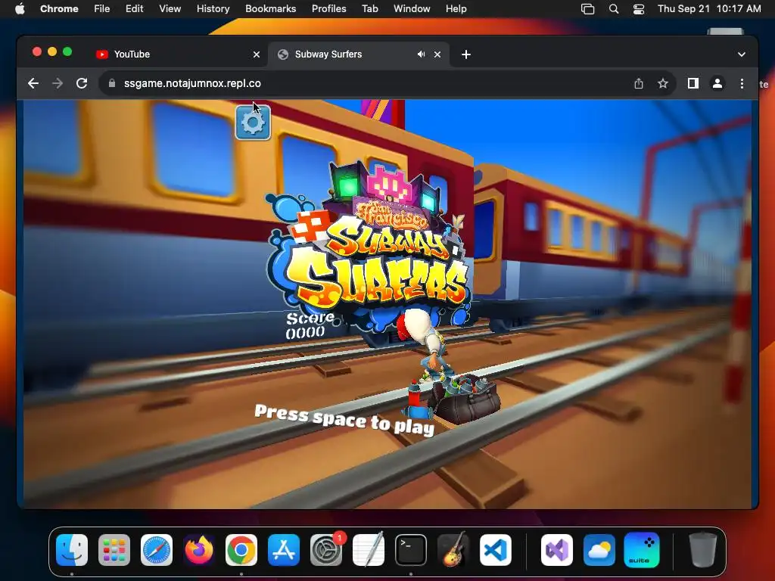
Task: Close the Subway Surfers tab
Action: pos(437,54)
